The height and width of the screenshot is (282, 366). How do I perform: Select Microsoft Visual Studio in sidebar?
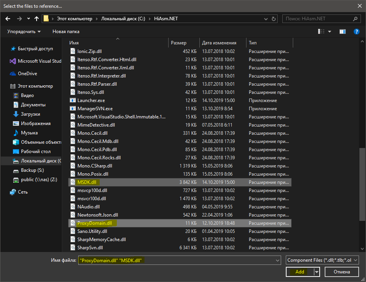pos(39,61)
